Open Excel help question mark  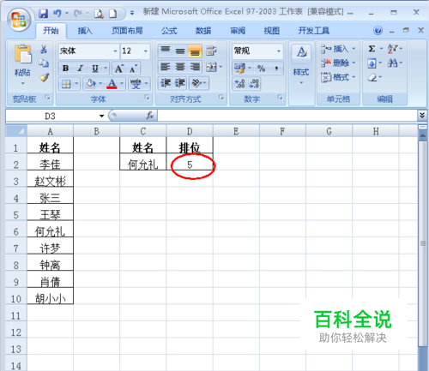coord(378,31)
